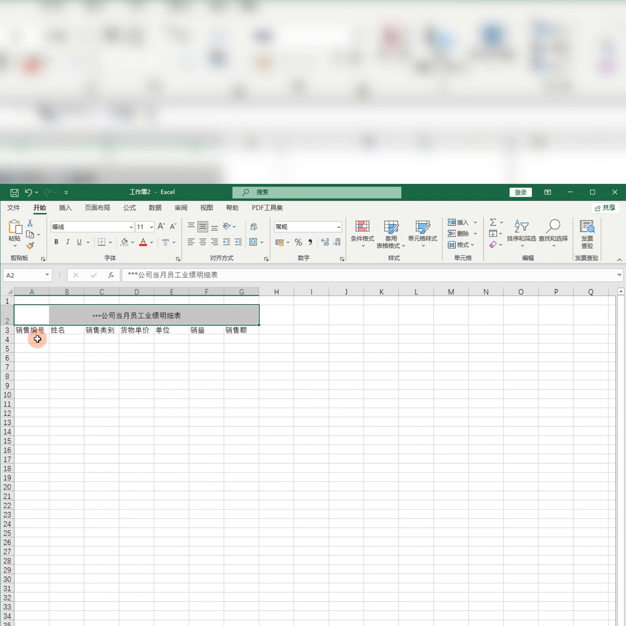Toggle middle vertical alignment
626x626 pixels.
click(x=203, y=226)
